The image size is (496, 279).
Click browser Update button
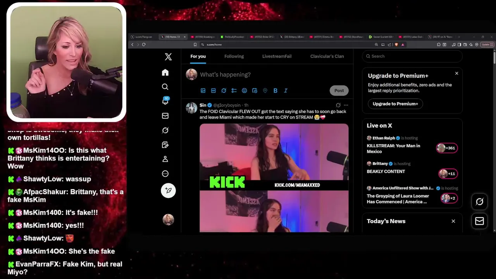[x=487, y=45]
